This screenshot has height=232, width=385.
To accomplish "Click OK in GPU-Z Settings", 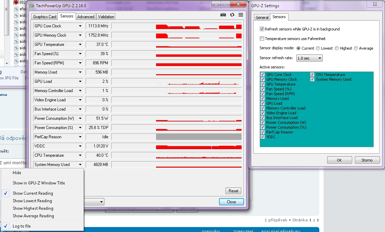I will (339, 160).
